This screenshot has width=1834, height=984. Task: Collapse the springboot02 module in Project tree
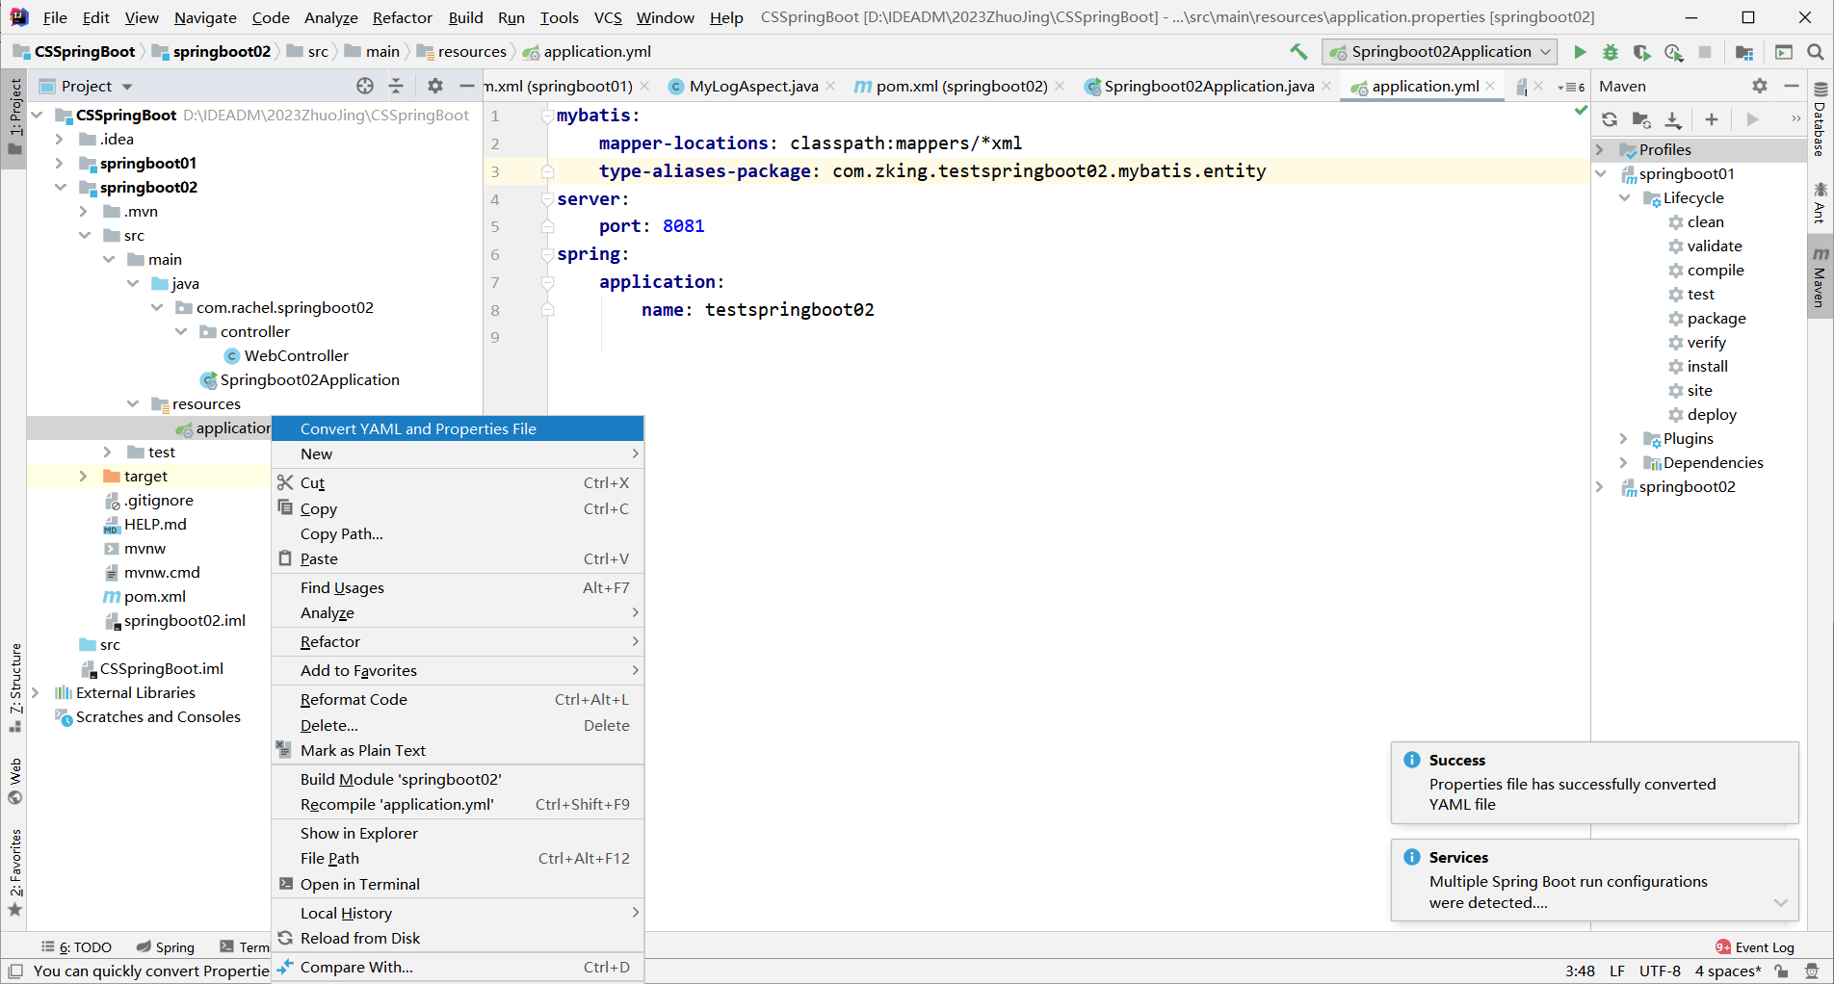pyautogui.click(x=60, y=187)
